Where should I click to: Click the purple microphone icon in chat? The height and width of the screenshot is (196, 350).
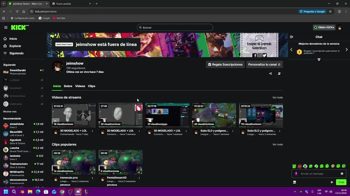(296, 174)
